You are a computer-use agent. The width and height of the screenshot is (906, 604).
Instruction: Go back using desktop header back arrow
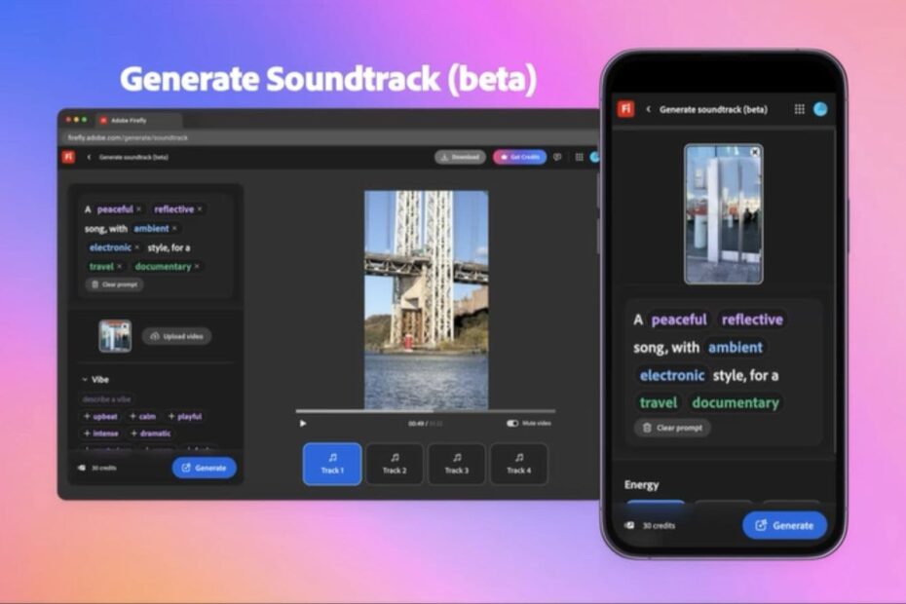click(89, 157)
